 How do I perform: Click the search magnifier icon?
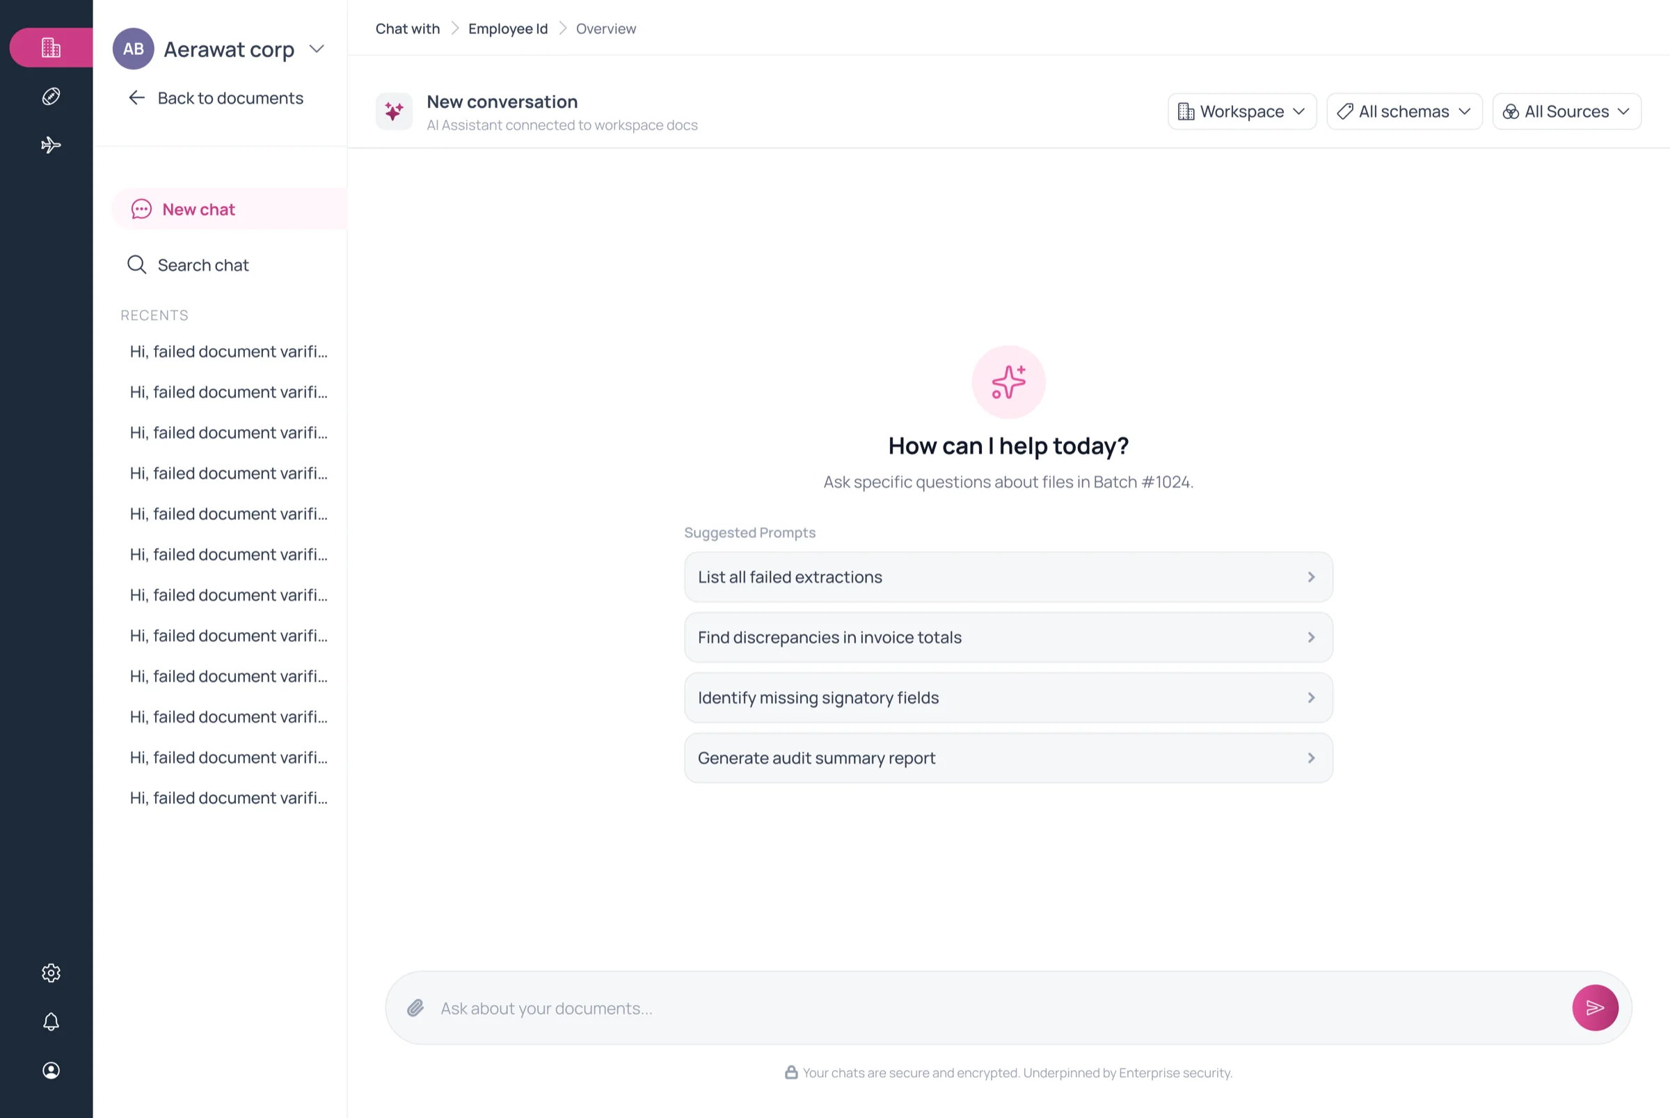pyautogui.click(x=137, y=265)
